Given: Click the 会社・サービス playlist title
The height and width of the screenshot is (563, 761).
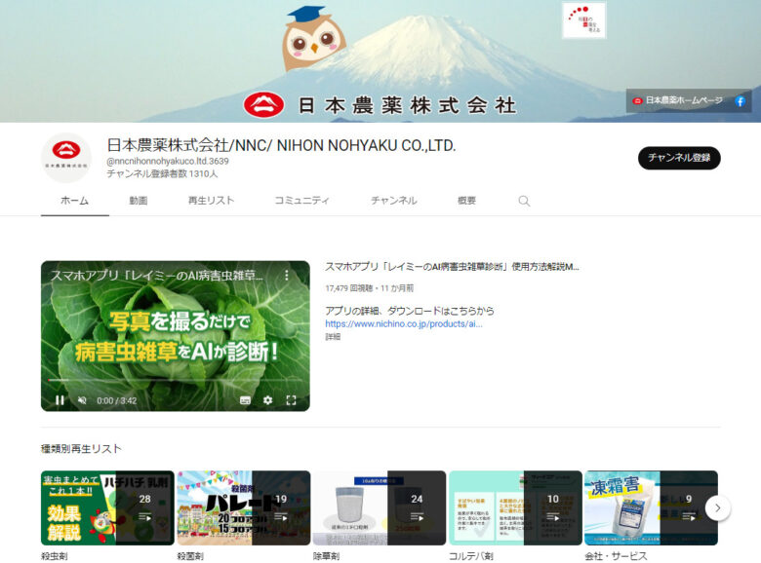Looking at the screenshot, I should click(x=616, y=556).
